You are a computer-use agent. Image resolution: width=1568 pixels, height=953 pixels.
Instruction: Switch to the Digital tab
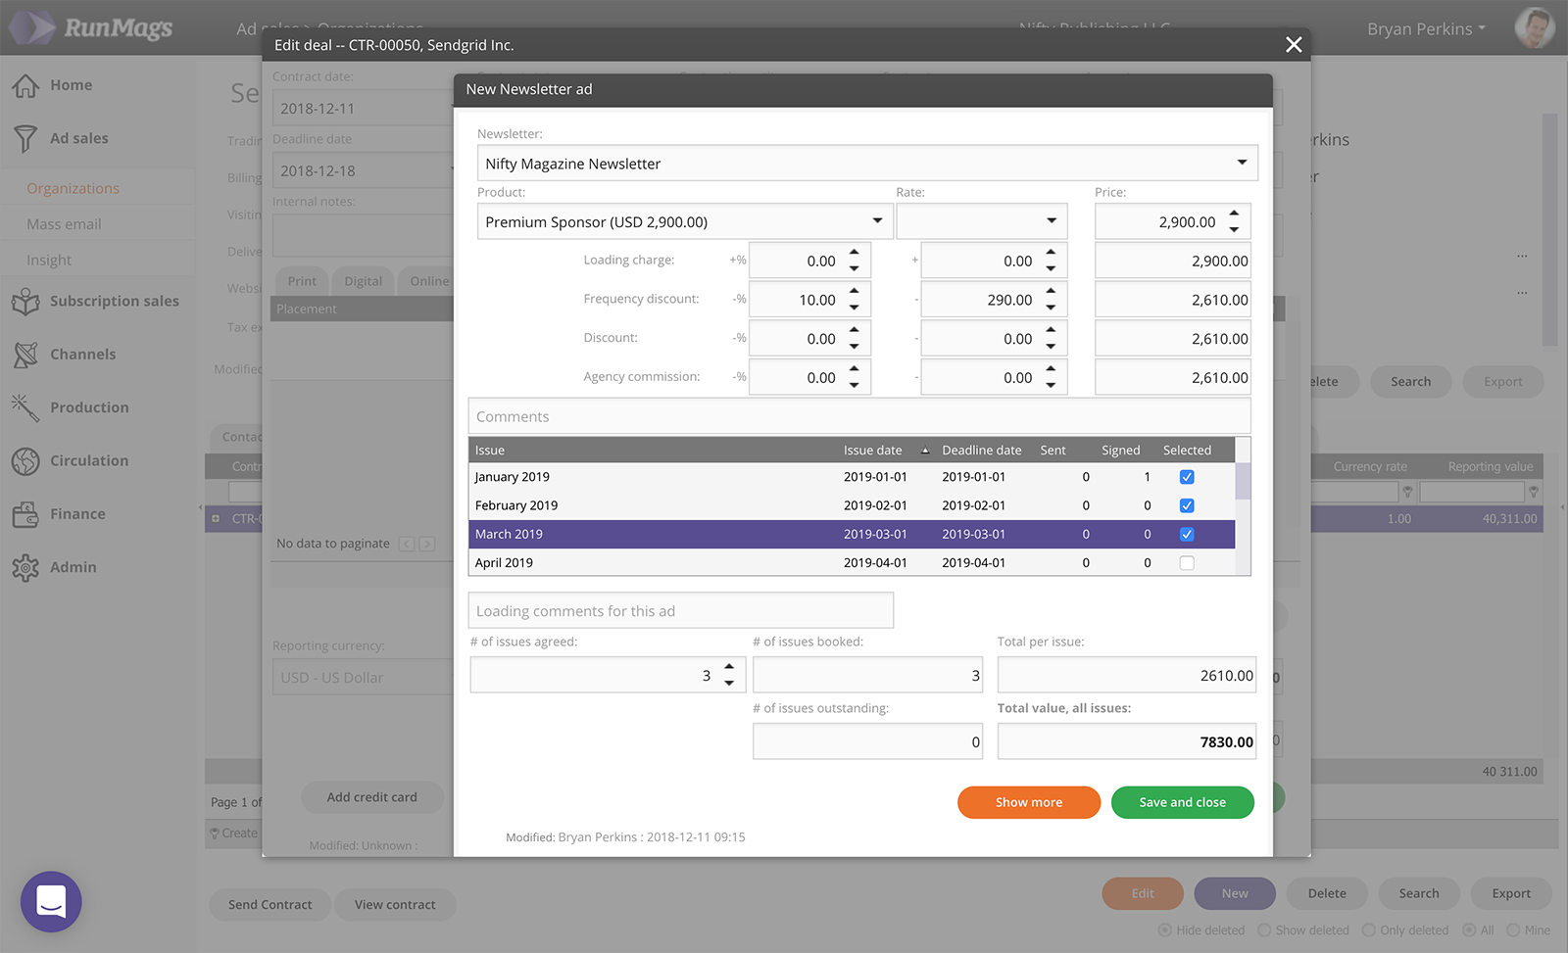[363, 281]
